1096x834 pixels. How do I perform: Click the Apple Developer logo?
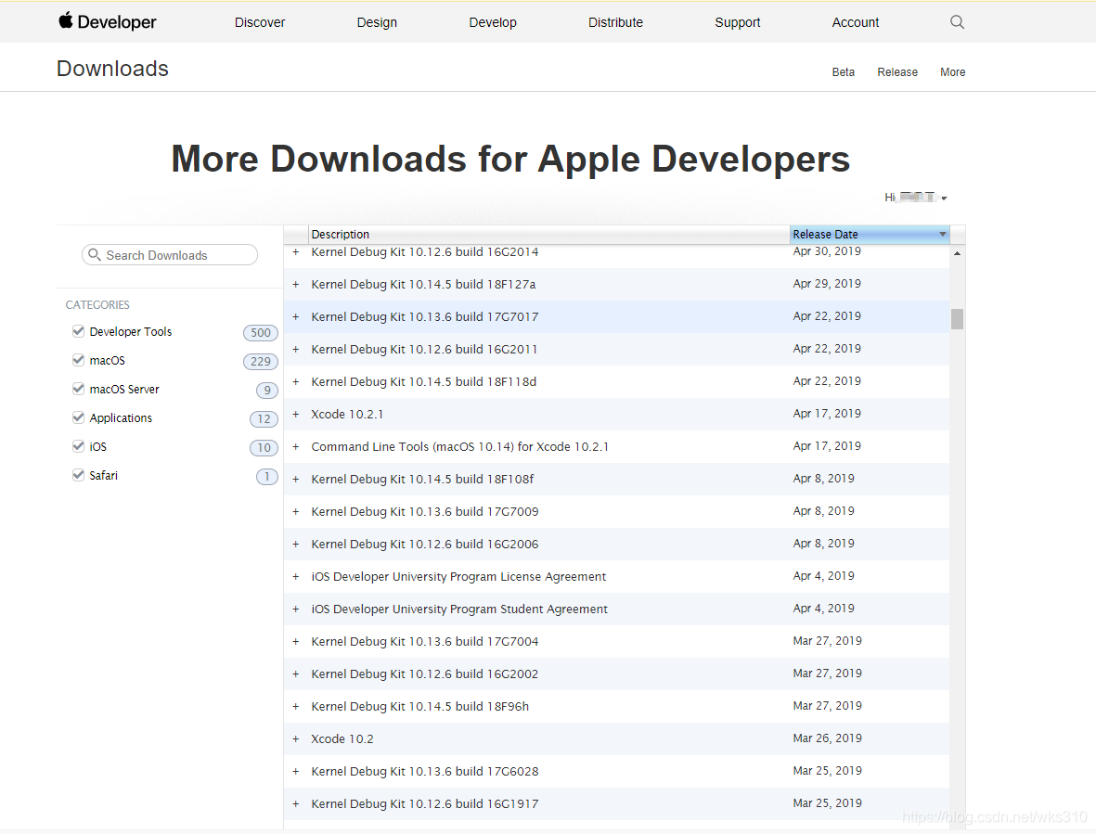tap(107, 21)
